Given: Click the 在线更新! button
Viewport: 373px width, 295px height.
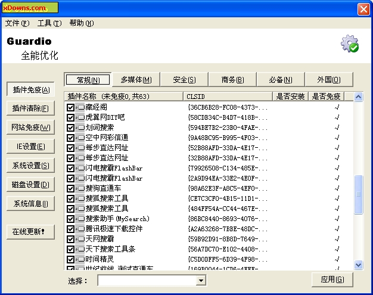Looking at the screenshot, I should (31, 232).
